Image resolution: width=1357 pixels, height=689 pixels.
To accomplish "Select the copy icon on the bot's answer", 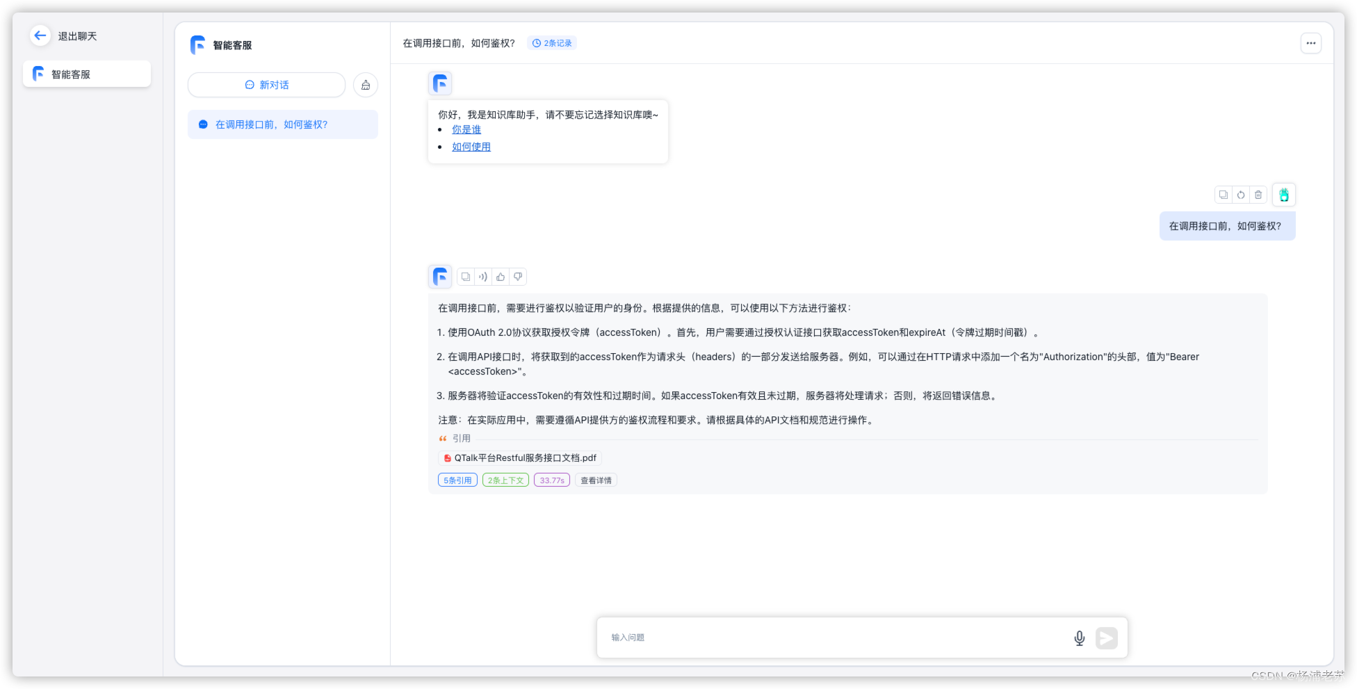I will (465, 277).
